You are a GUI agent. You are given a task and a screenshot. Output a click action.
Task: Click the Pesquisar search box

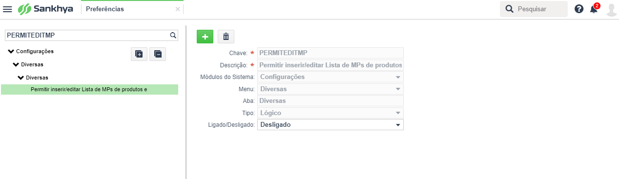[534, 9]
